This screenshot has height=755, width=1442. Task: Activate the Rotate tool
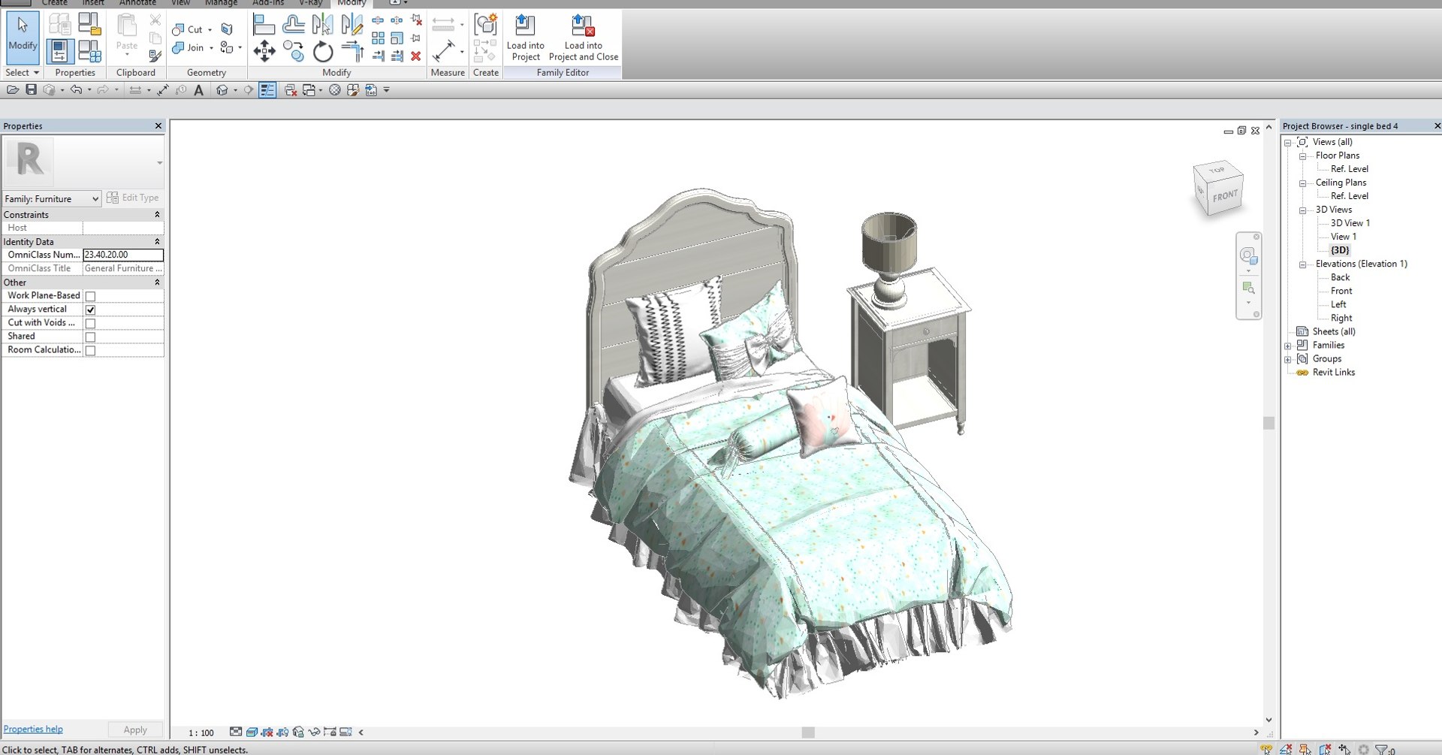coord(323,51)
